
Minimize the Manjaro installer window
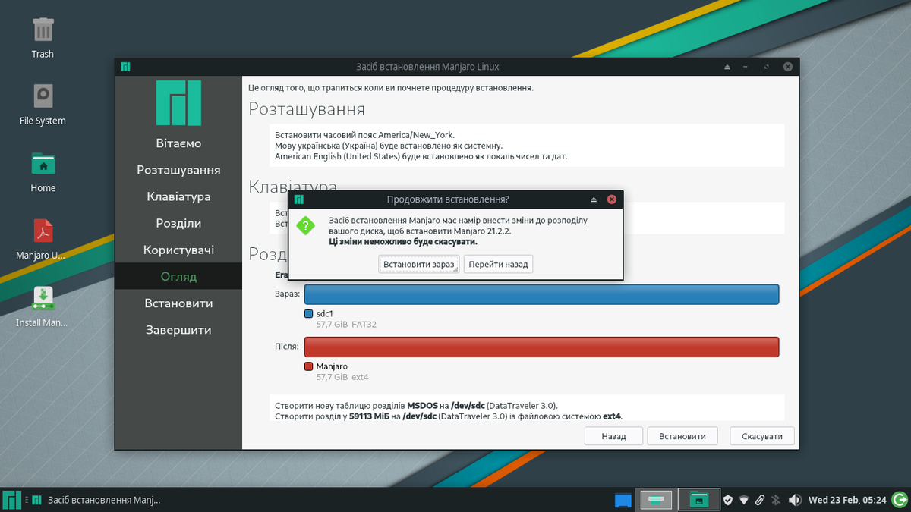[747, 67]
